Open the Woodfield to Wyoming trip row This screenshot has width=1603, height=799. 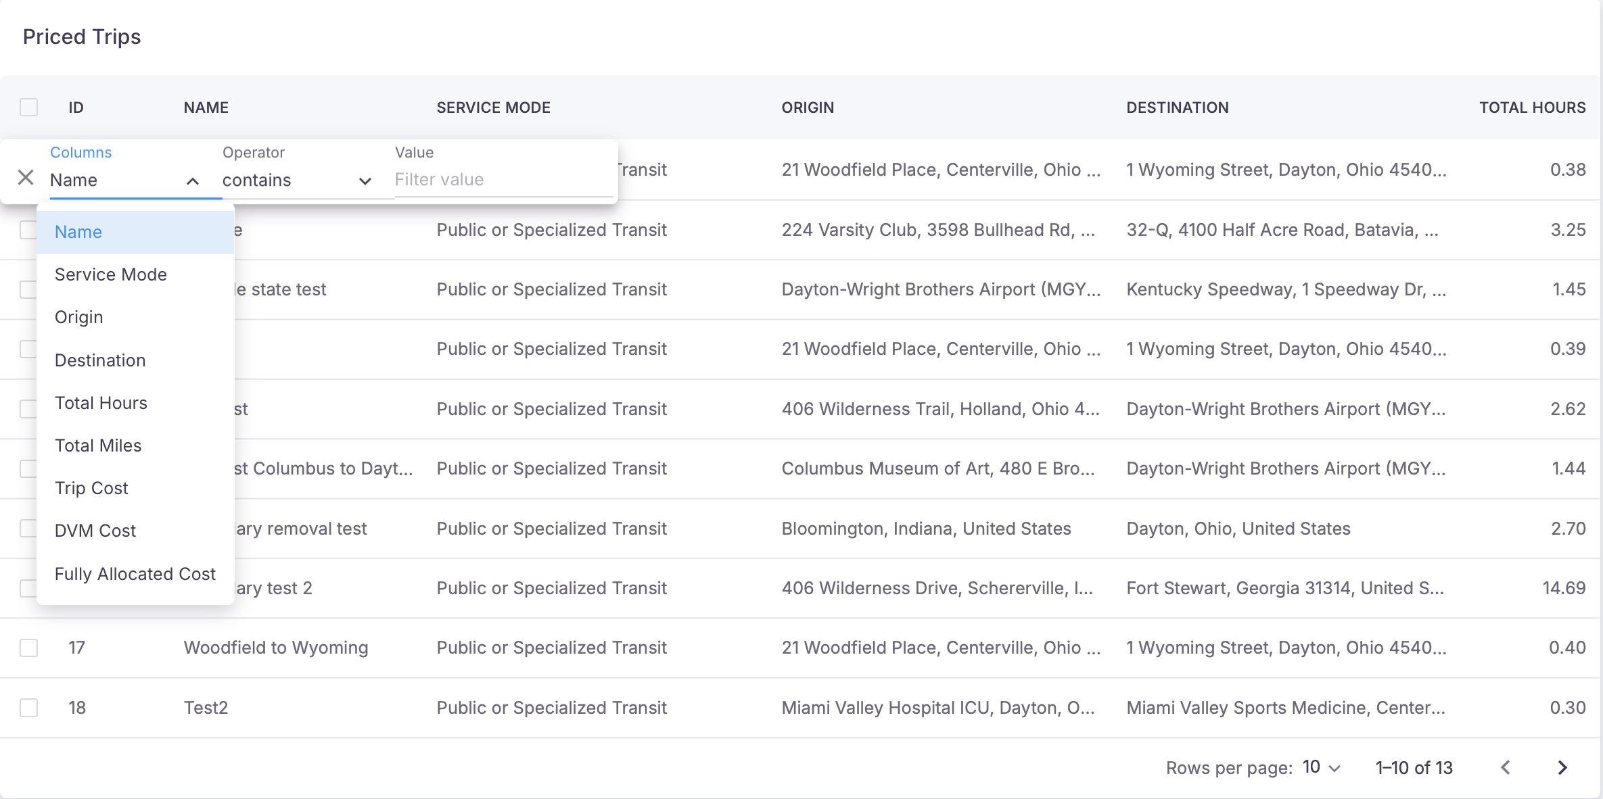276,648
